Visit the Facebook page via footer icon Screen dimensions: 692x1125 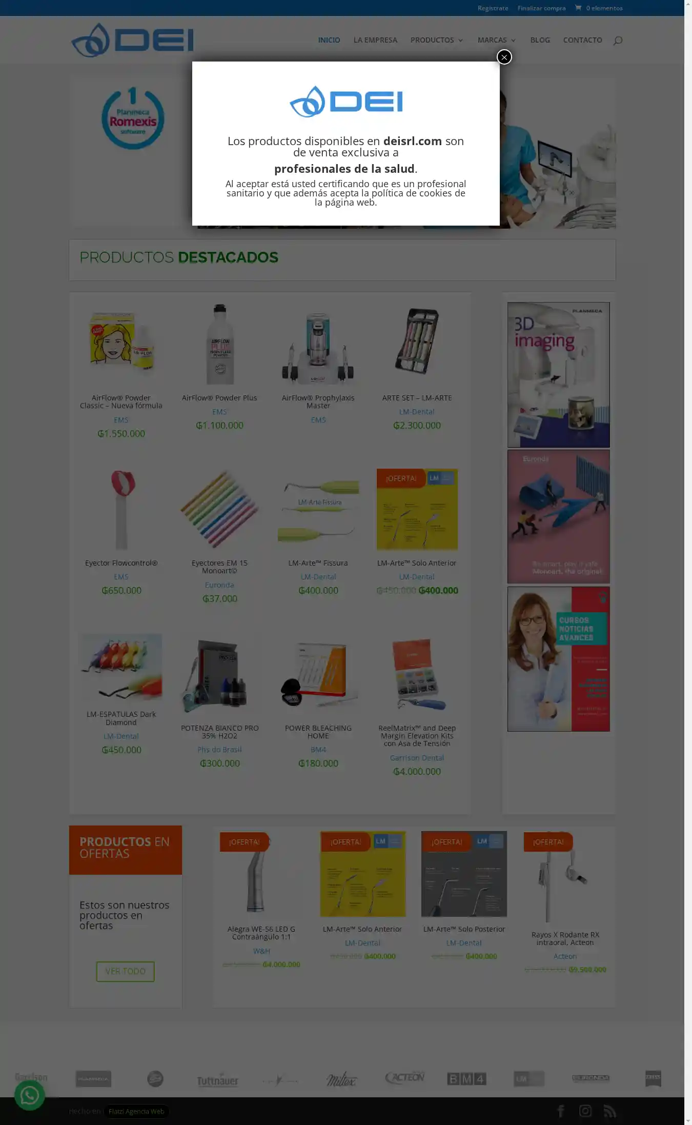click(561, 1111)
